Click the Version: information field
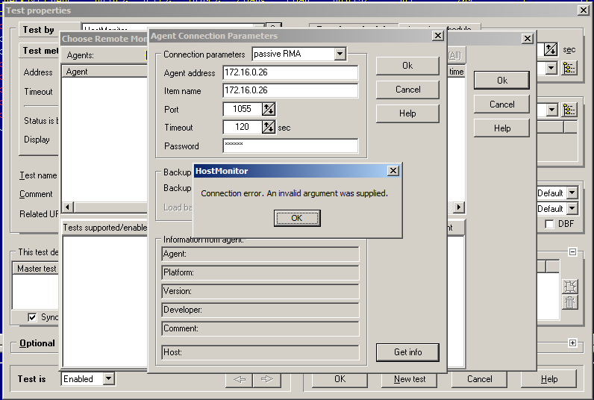The image size is (594, 400). click(260, 291)
